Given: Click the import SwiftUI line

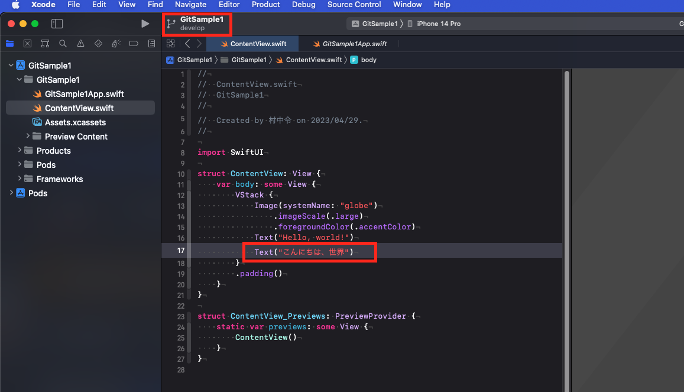Looking at the screenshot, I should point(231,152).
